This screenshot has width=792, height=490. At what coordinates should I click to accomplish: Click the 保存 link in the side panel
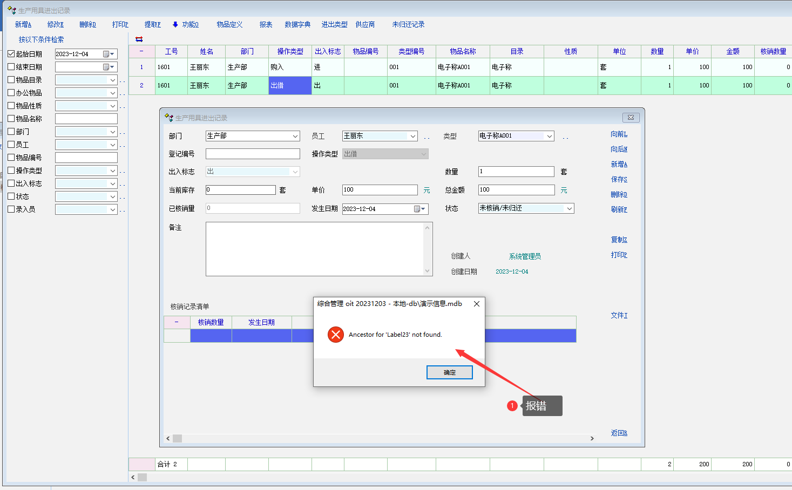(619, 179)
